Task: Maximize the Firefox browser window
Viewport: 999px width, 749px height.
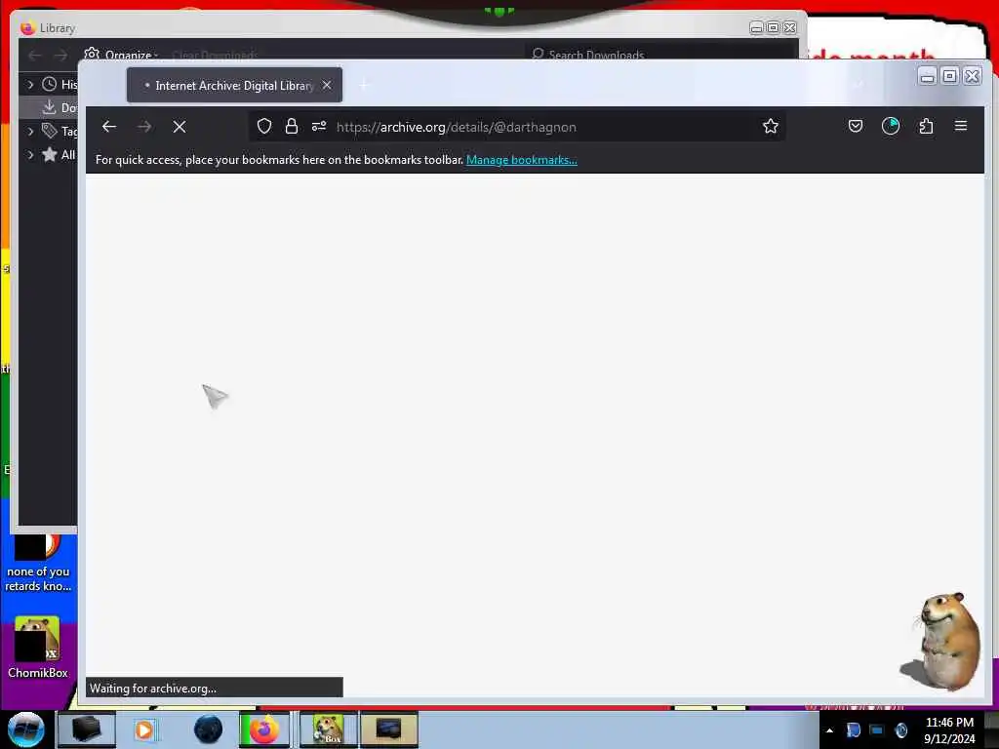Action: [949, 76]
